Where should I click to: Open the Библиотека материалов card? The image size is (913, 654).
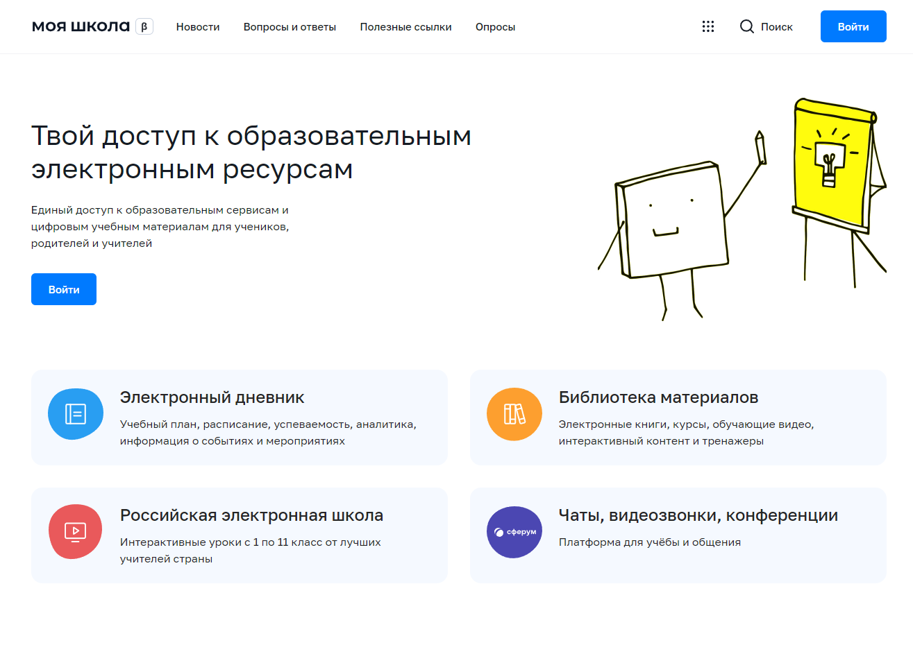[678, 417]
